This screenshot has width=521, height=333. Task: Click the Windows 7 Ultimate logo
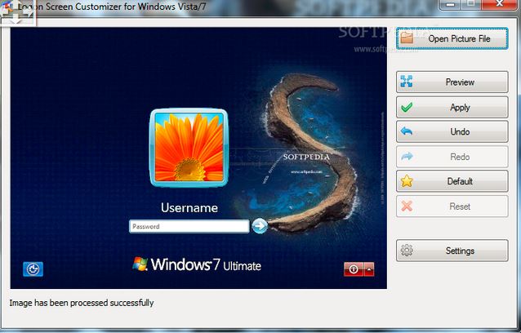click(197, 264)
